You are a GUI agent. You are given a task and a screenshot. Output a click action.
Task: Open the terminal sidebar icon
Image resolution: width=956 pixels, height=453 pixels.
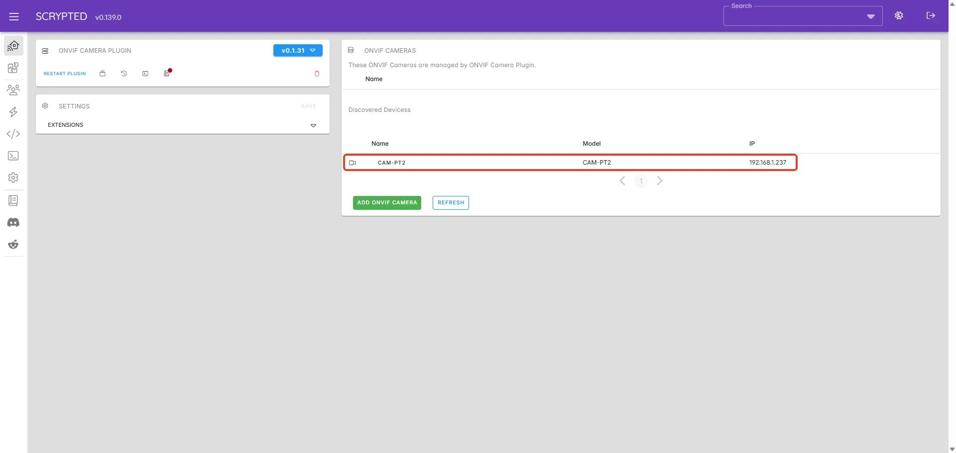pos(13,156)
